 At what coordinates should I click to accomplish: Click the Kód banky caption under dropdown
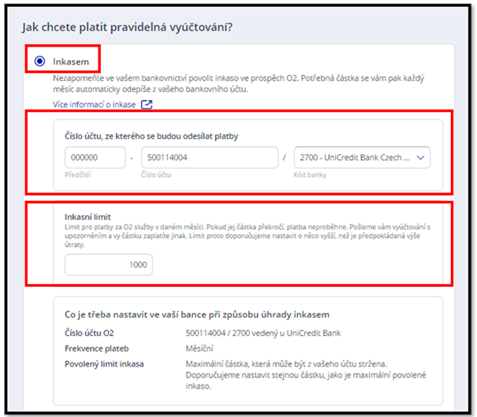point(310,174)
